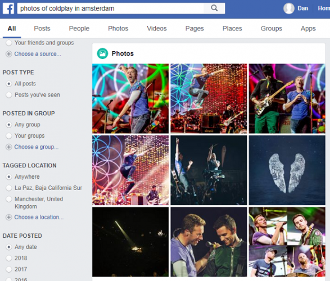Expand Choose a group link
330x281 pixels.
[37, 147]
